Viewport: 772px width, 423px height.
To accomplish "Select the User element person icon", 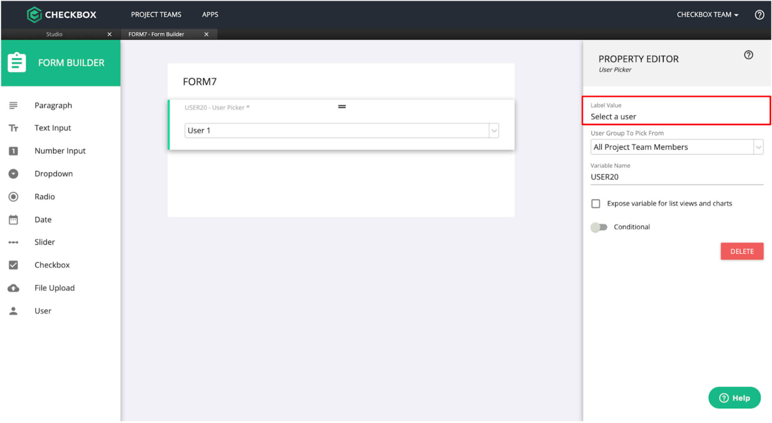I will (13, 311).
